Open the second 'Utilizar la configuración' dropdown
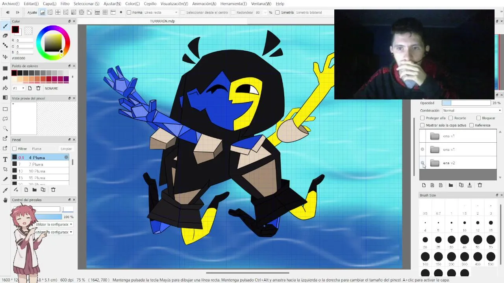504x283 pixels. (x=54, y=232)
